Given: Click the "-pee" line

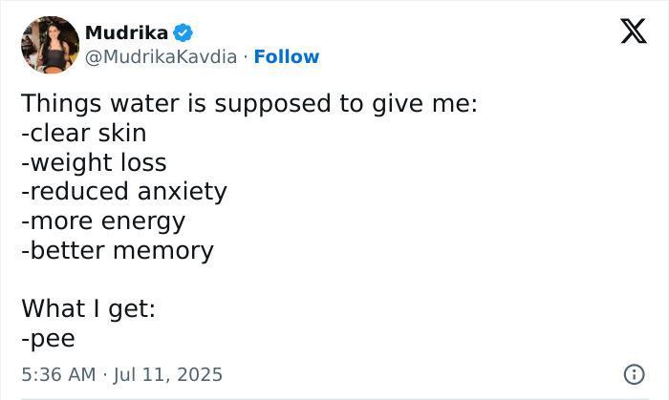Looking at the screenshot, I should tap(48, 338).
